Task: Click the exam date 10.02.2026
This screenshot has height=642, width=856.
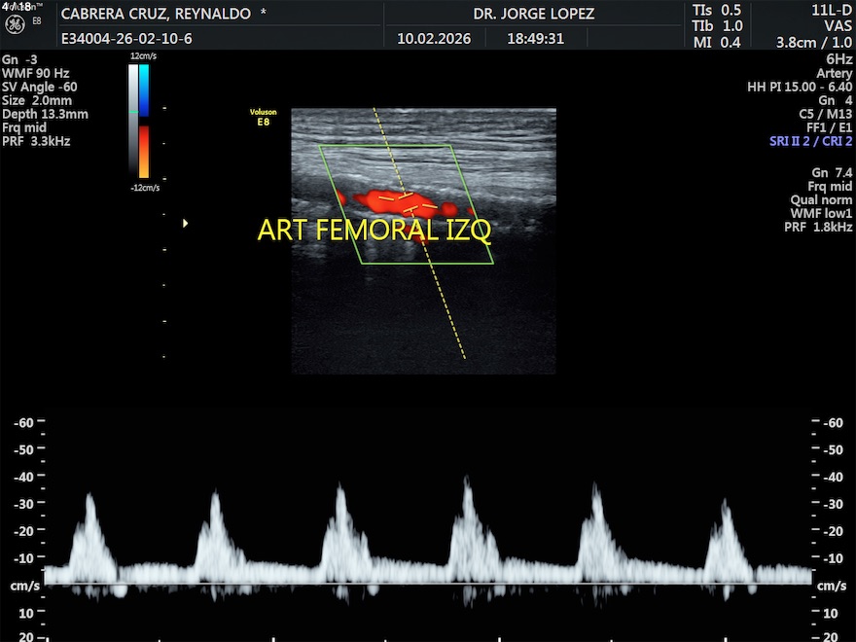Action: tap(434, 39)
